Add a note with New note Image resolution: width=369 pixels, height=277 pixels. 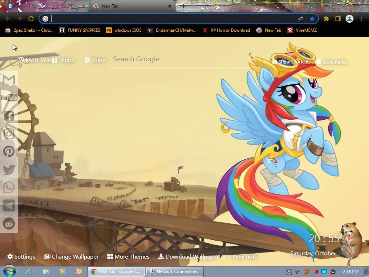coord(243,257)
